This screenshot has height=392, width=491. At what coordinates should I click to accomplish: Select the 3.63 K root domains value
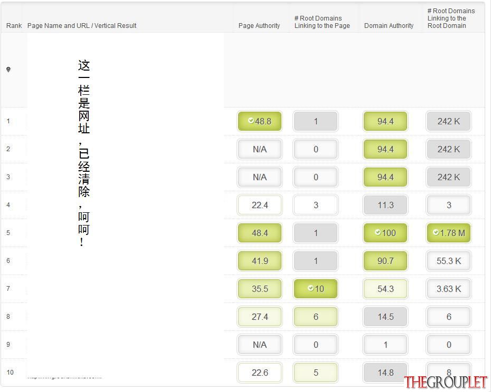click(x=449, y=289)
